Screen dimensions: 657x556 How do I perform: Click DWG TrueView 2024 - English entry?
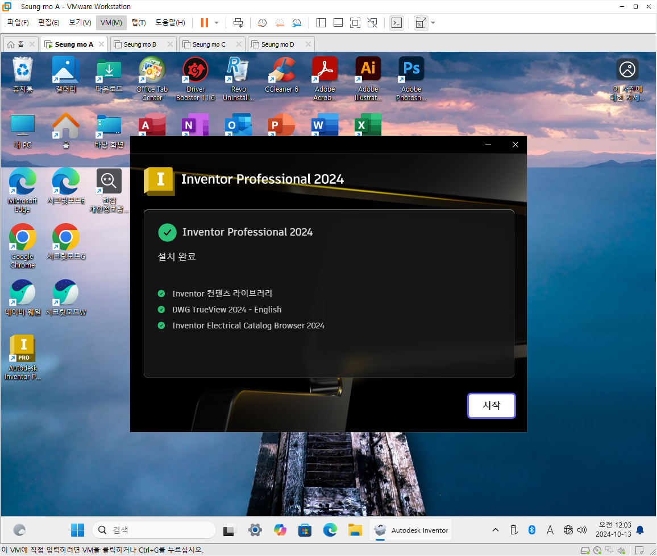click(x=227, y=310)
